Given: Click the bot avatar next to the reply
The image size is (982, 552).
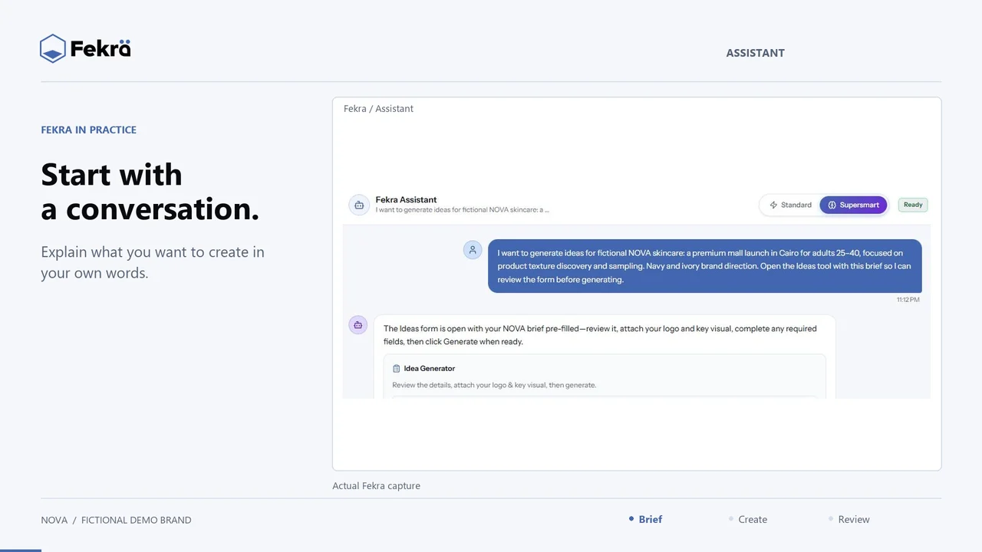Looking at the screenshot, I should coord(358,325).
